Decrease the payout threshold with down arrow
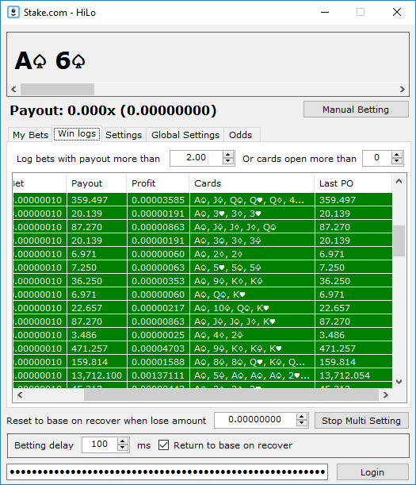416x485 pixels. pyautogui.click(x=228, y=161)
